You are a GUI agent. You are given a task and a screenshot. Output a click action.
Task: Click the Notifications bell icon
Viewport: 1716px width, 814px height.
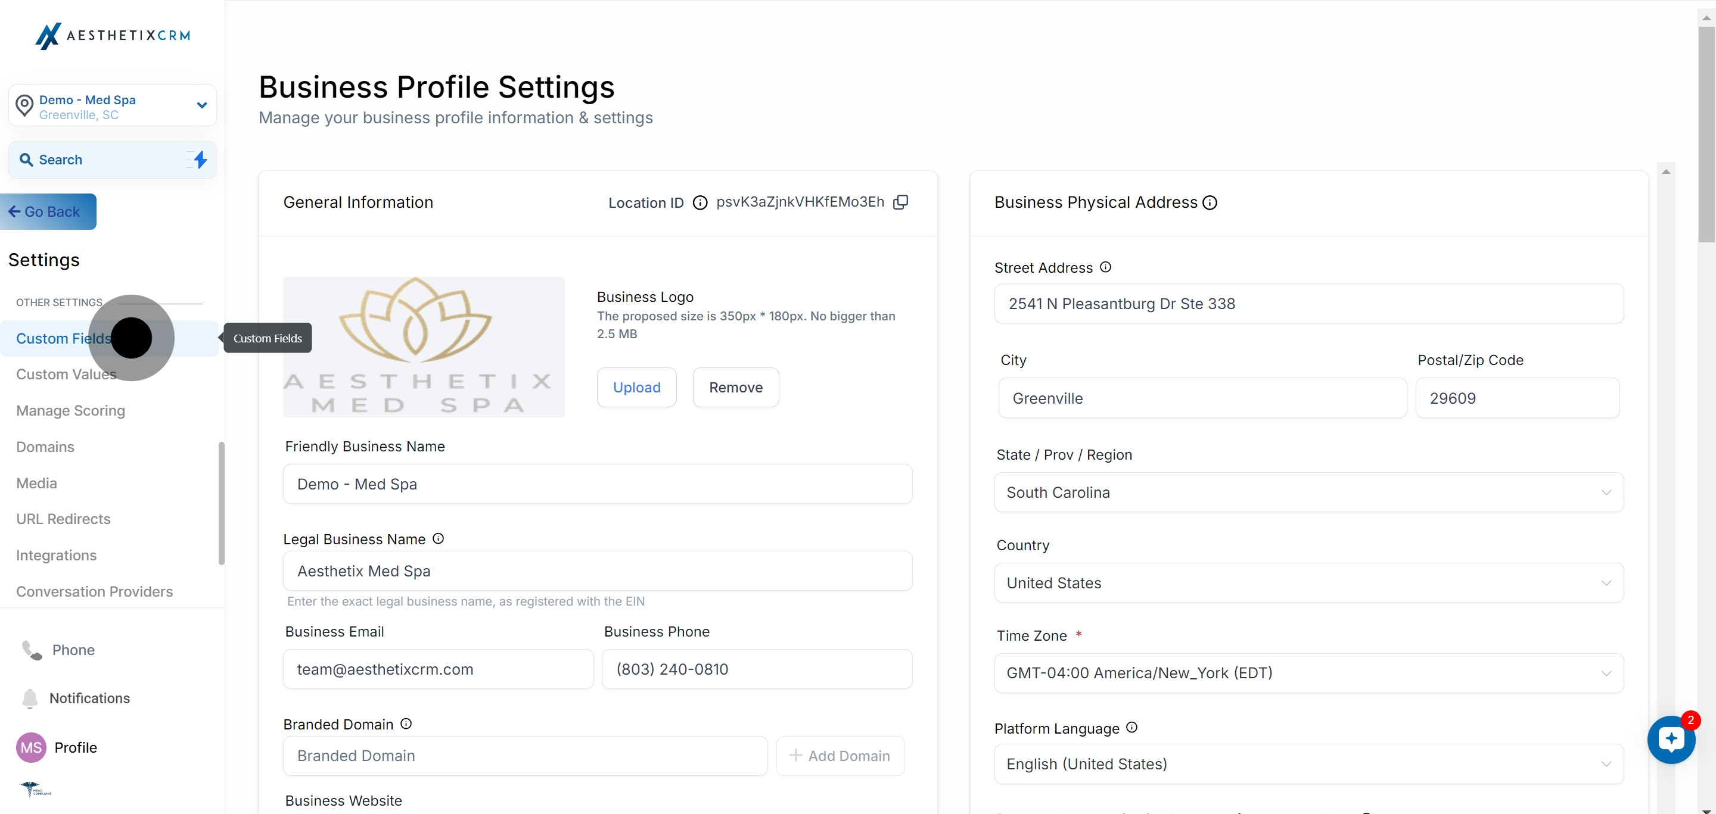pos(30,698)
